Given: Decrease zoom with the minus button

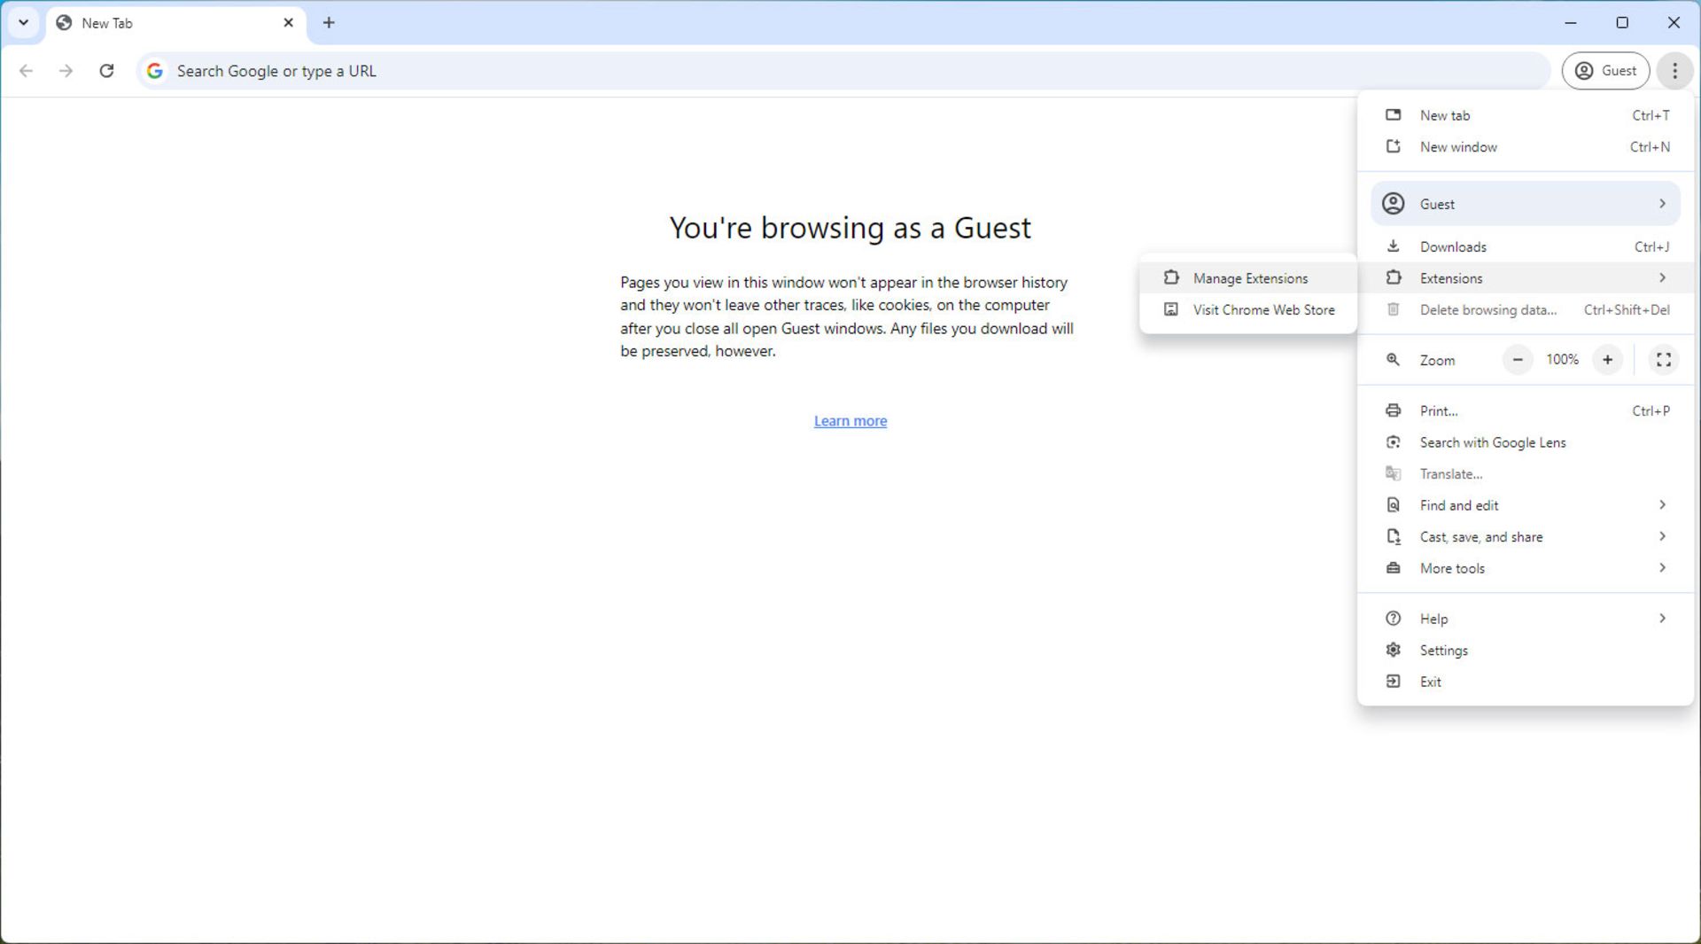Looking at the screenshot, I should [x=1517, y=360].
